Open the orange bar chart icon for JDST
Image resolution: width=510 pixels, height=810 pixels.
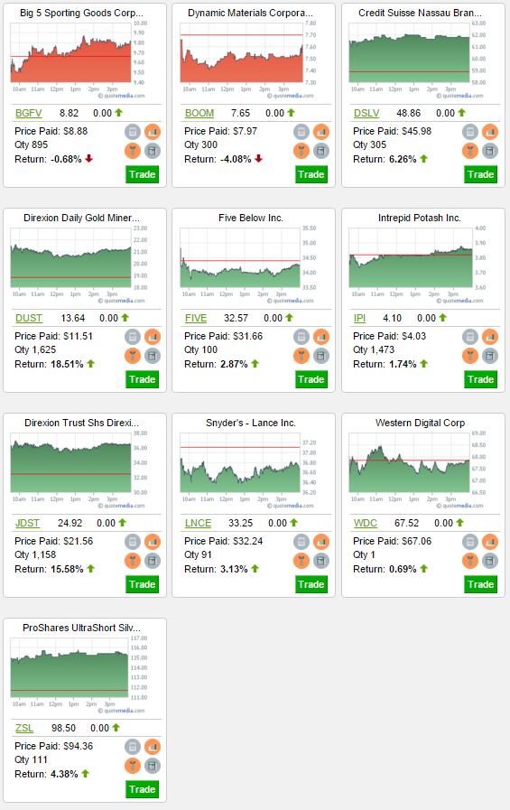tap(153, 542)
